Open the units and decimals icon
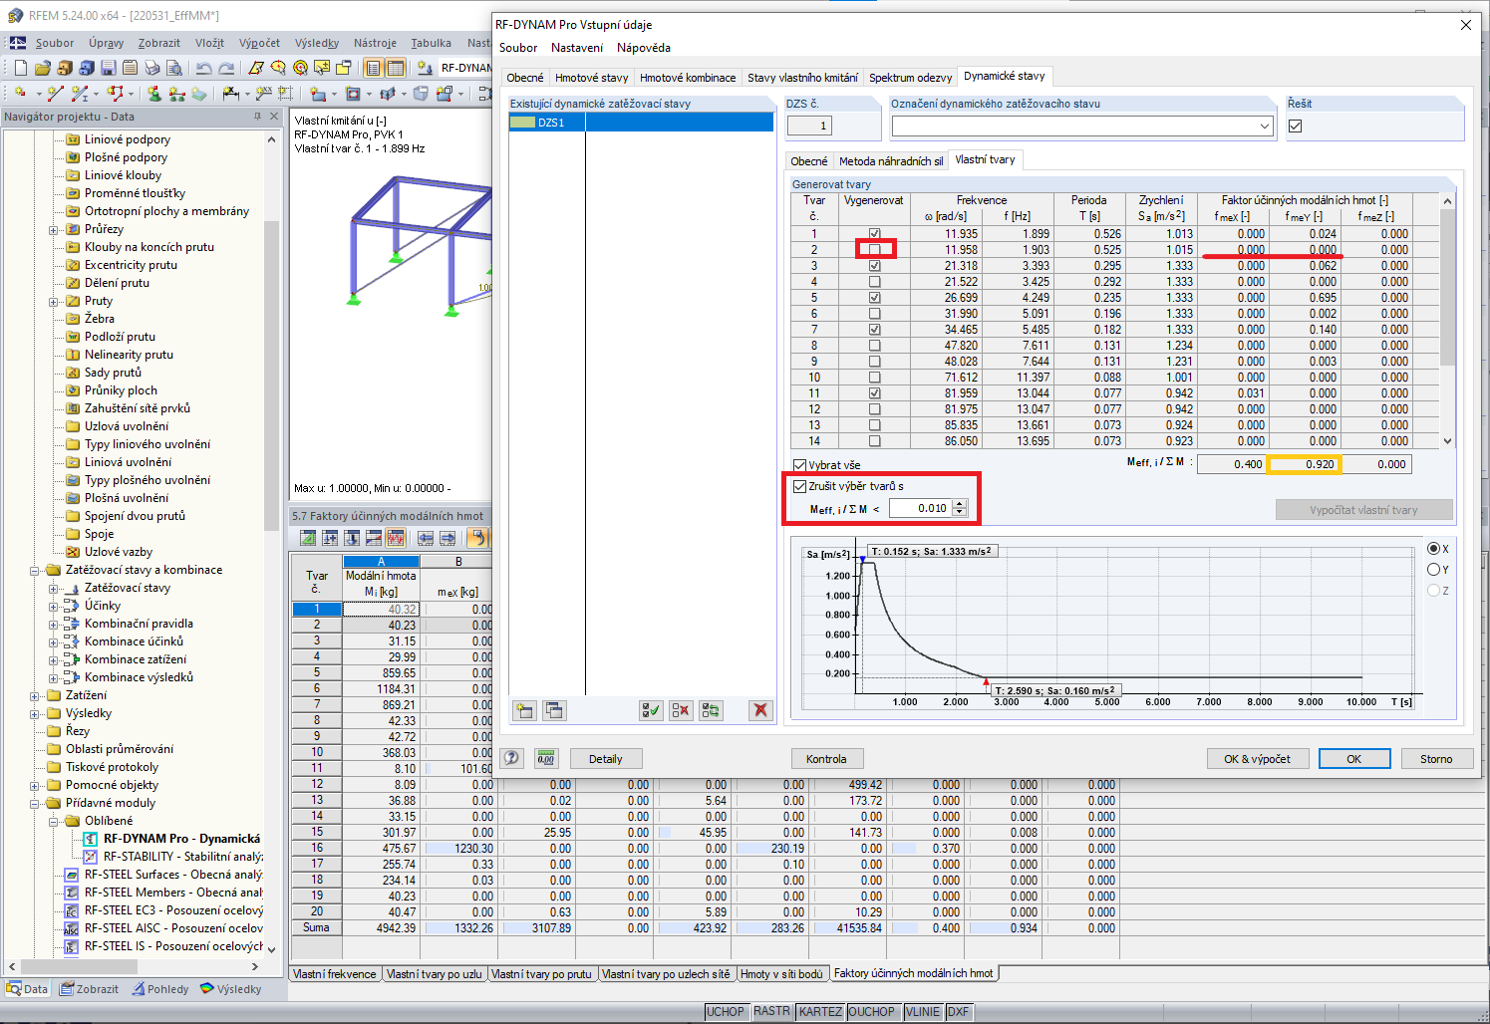 tap(546, 758)
